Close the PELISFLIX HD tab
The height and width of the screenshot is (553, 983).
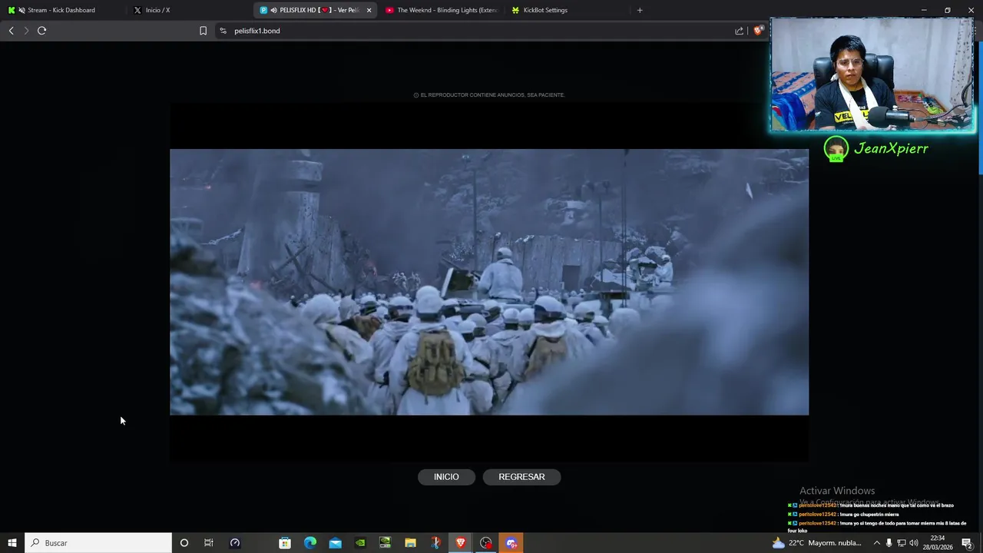tap(369, 10)
